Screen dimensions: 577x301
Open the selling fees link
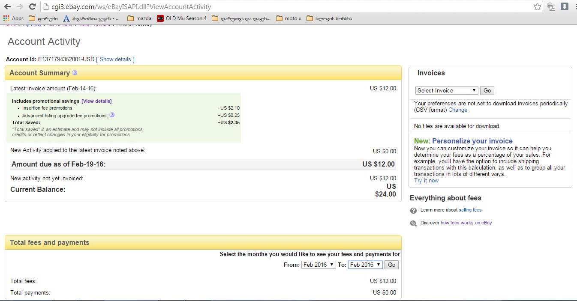click(470, 210)
